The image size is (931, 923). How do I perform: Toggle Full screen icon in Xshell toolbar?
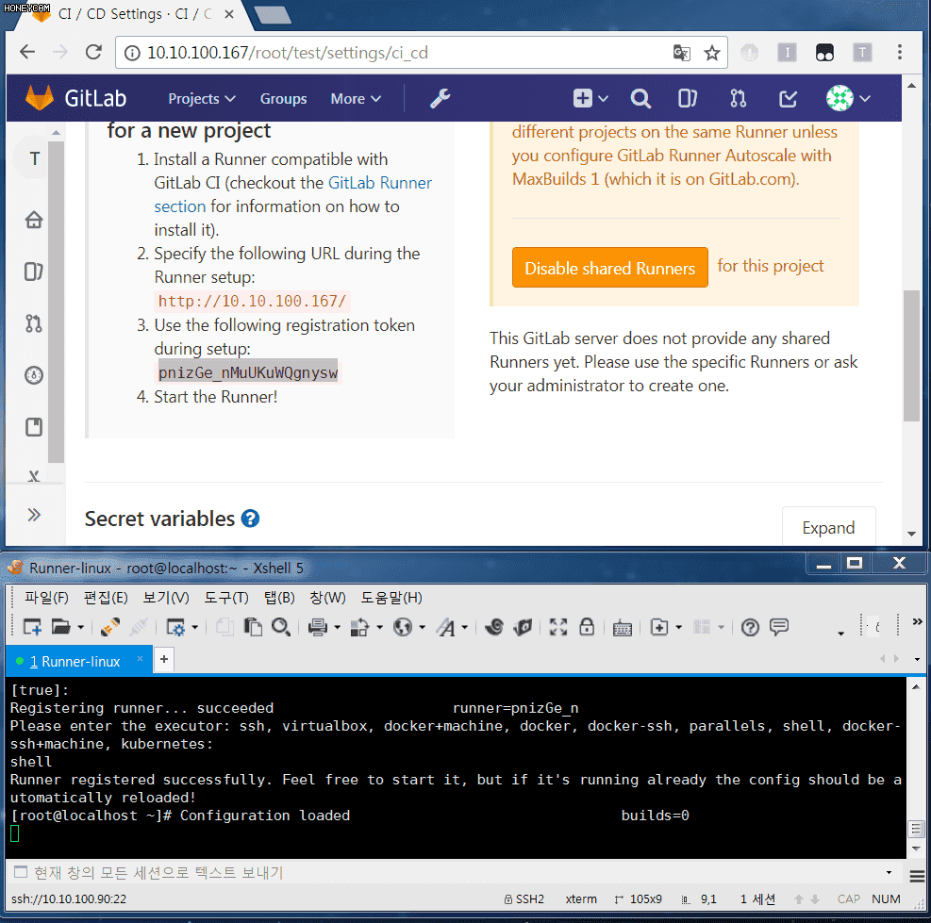(558, 627)
